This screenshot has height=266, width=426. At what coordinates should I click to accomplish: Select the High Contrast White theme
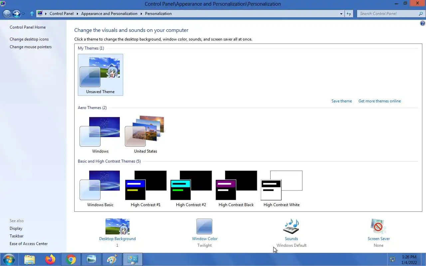tap(281, 188)
